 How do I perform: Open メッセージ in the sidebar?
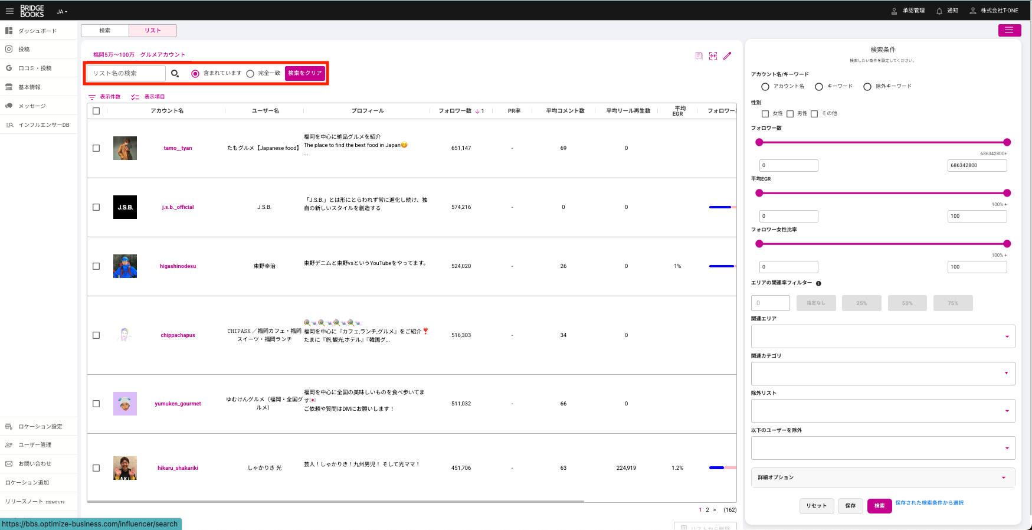tap(32, 106)
